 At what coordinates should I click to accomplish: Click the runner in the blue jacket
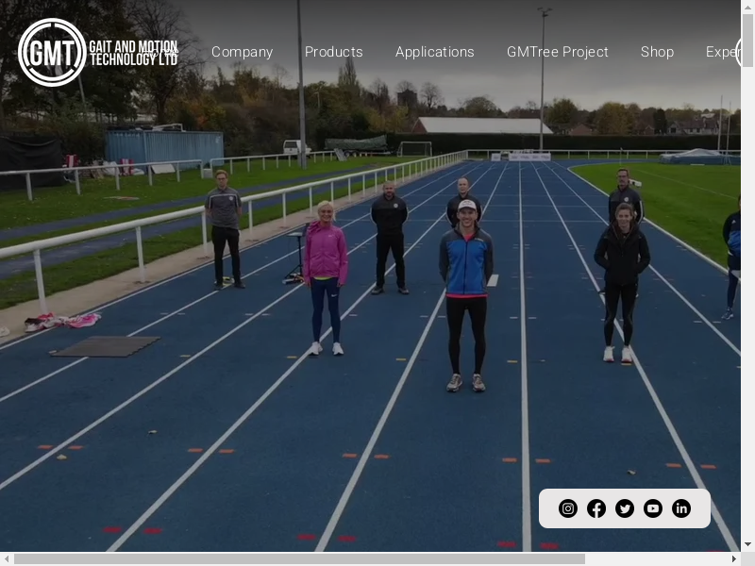coord(465,283)
